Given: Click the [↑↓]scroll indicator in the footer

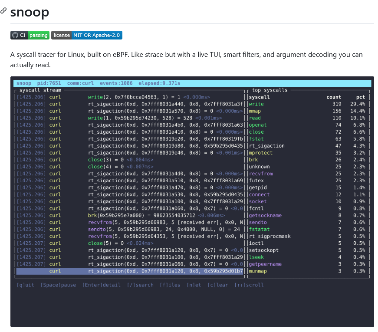Looking at the screenshot, I should point(249,285).
